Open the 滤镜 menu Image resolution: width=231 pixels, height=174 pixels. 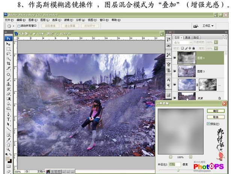(x=68, y=20)
